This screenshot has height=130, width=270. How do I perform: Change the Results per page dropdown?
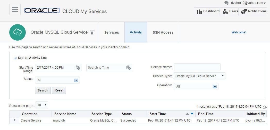(42, 105)
